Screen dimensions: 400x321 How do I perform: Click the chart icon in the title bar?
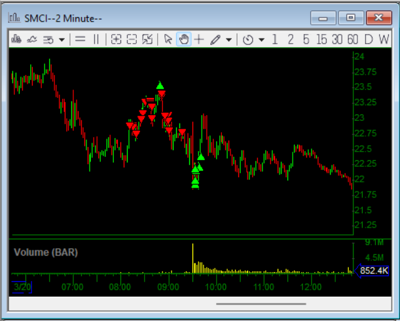(14, 18)
